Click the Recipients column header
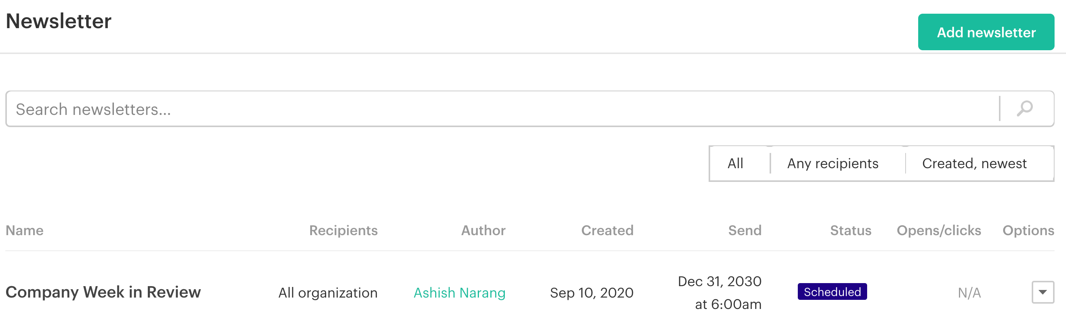The image size is (1066, 328). click(343, 230)
